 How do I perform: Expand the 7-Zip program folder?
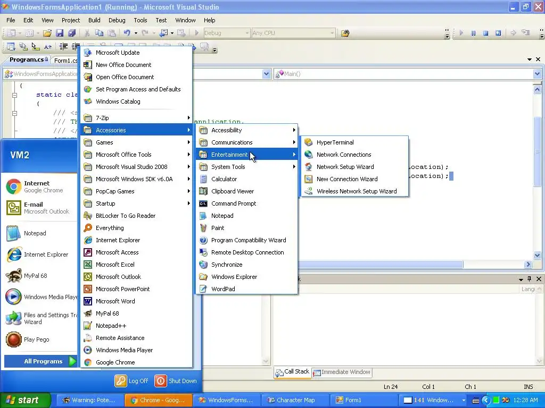click(137, 117)
